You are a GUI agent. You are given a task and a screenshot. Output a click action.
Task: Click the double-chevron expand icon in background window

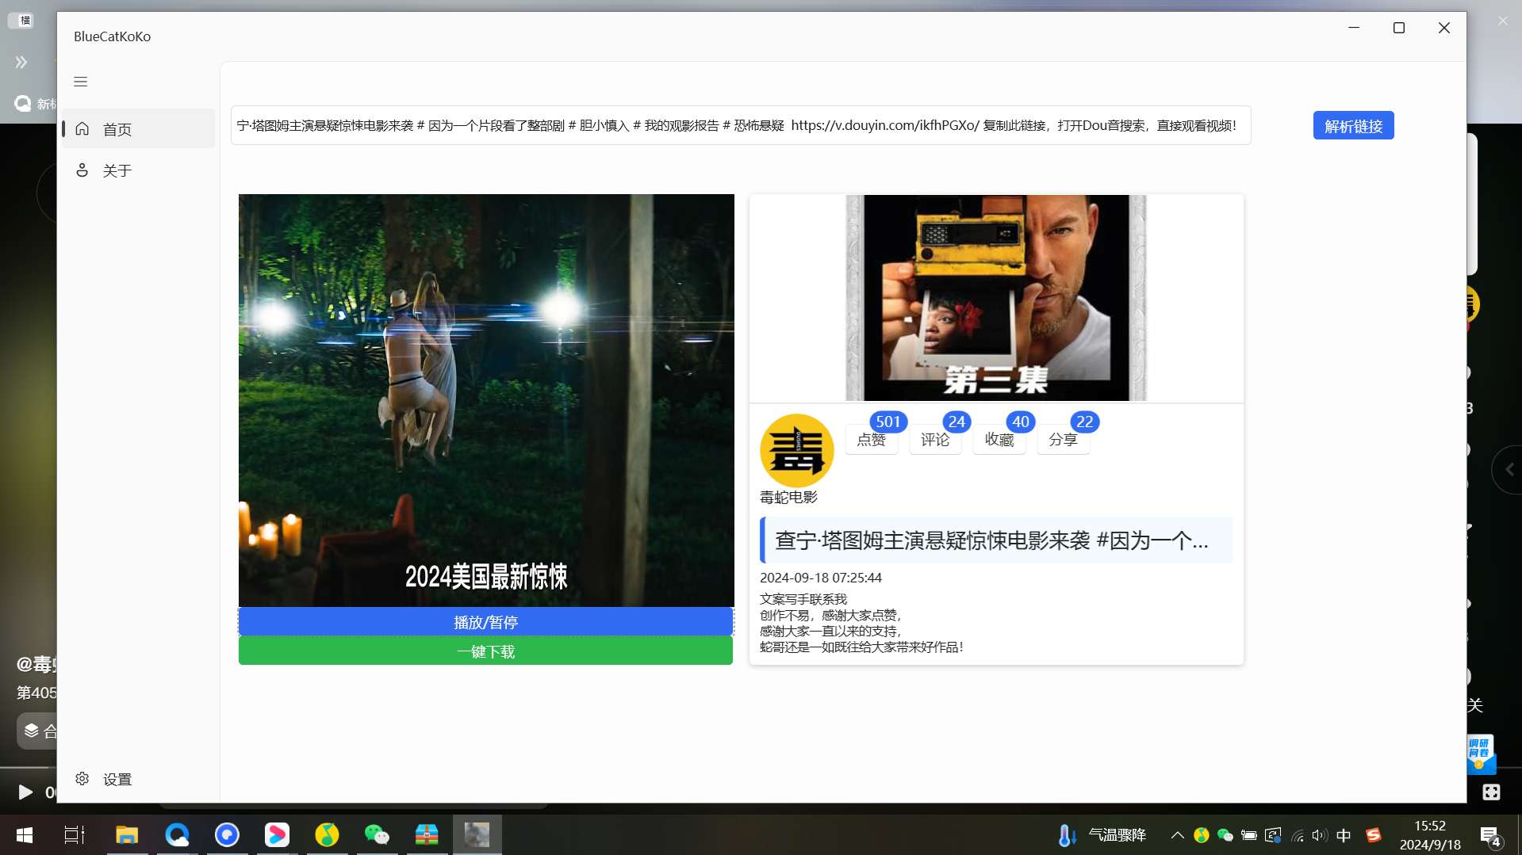tap(21, 62)
